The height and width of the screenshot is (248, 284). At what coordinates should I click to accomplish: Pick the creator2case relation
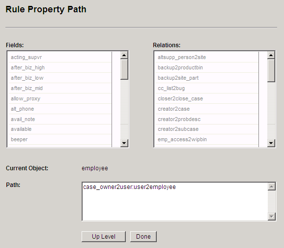coord(206,109)
